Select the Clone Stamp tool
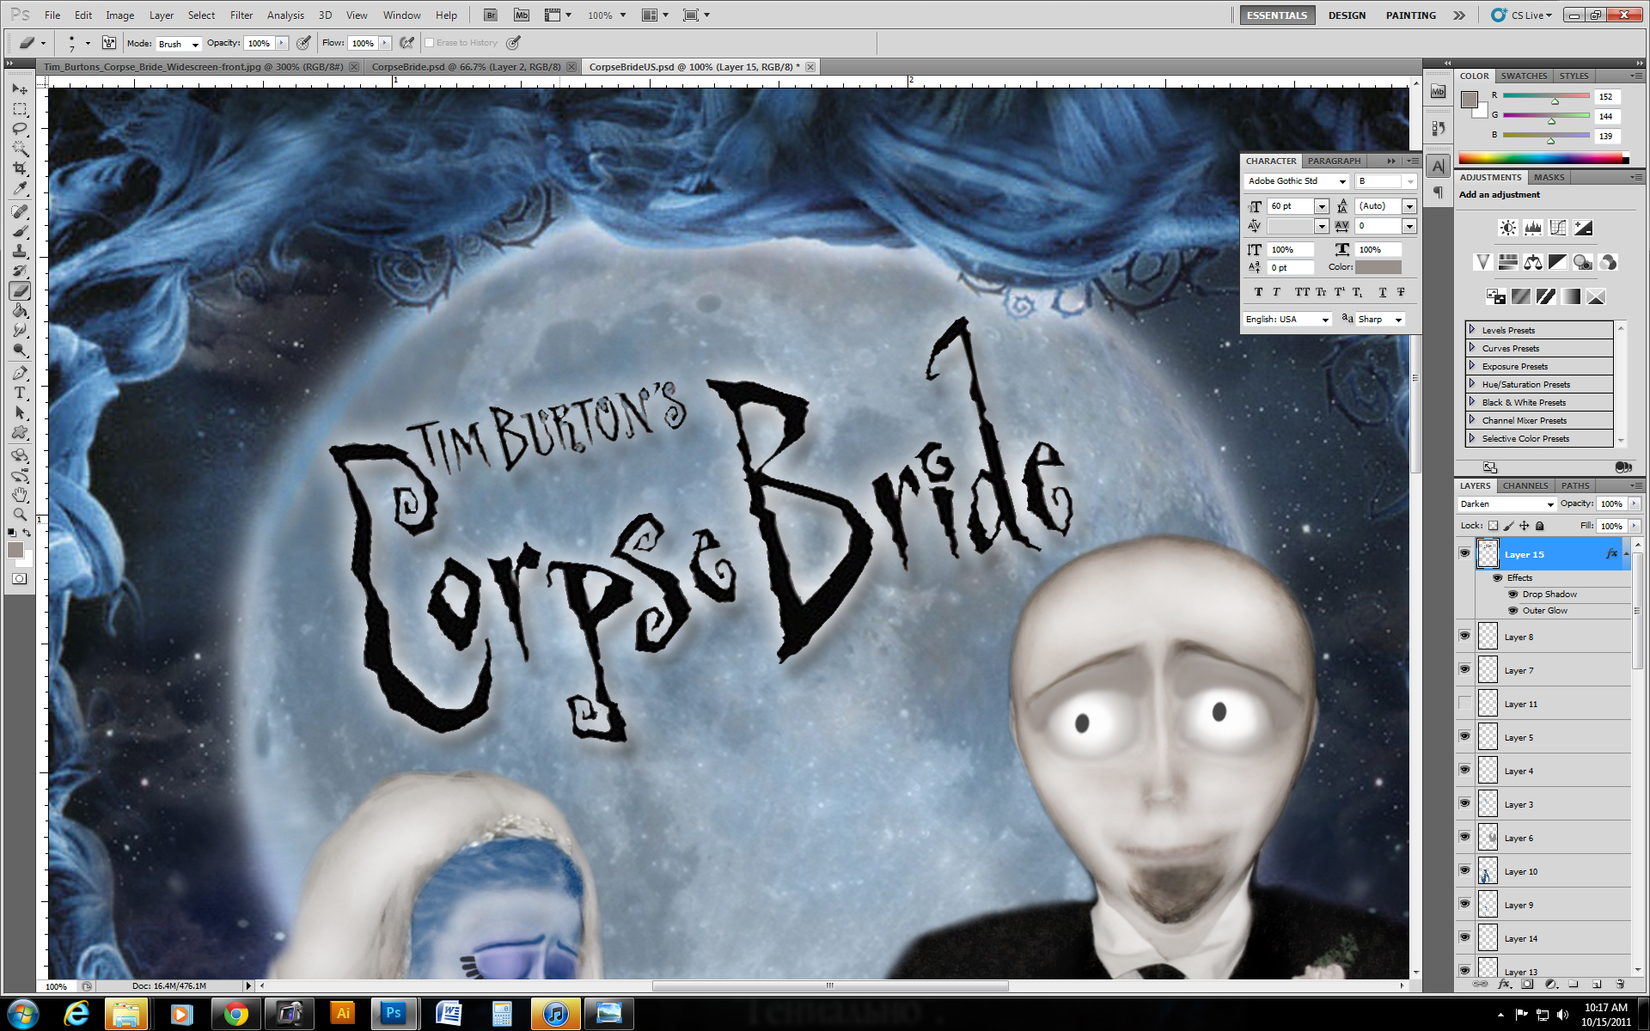 coord(20,251)
